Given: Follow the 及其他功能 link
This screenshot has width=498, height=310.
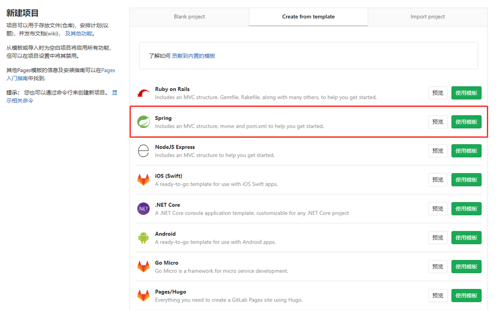Looking at the screenshot, I should click(79, 33).
